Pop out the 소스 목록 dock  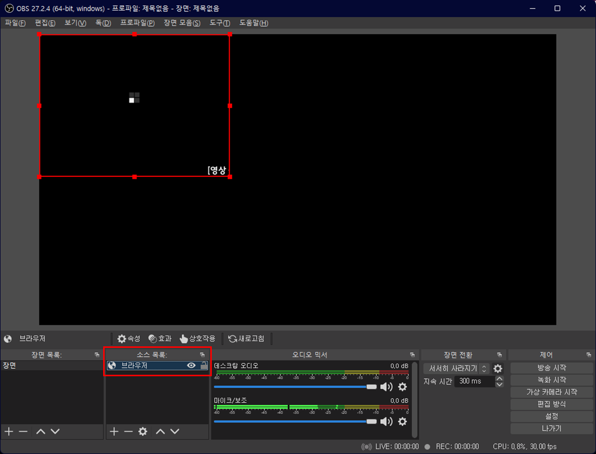coord(202,355)
